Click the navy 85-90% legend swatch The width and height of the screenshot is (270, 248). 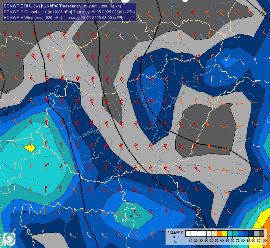(251, 233)
